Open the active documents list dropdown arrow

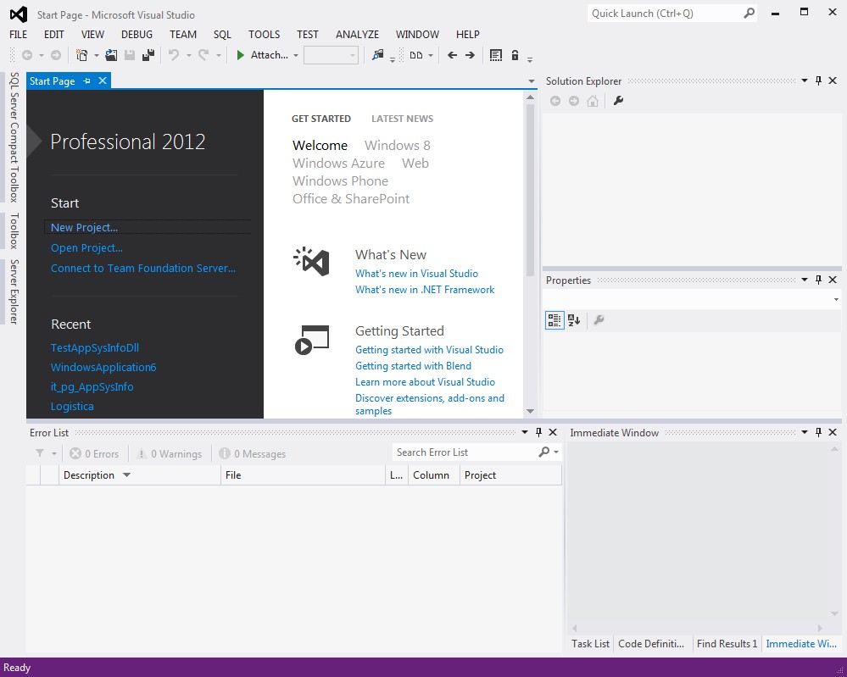[x=532, y=81]
